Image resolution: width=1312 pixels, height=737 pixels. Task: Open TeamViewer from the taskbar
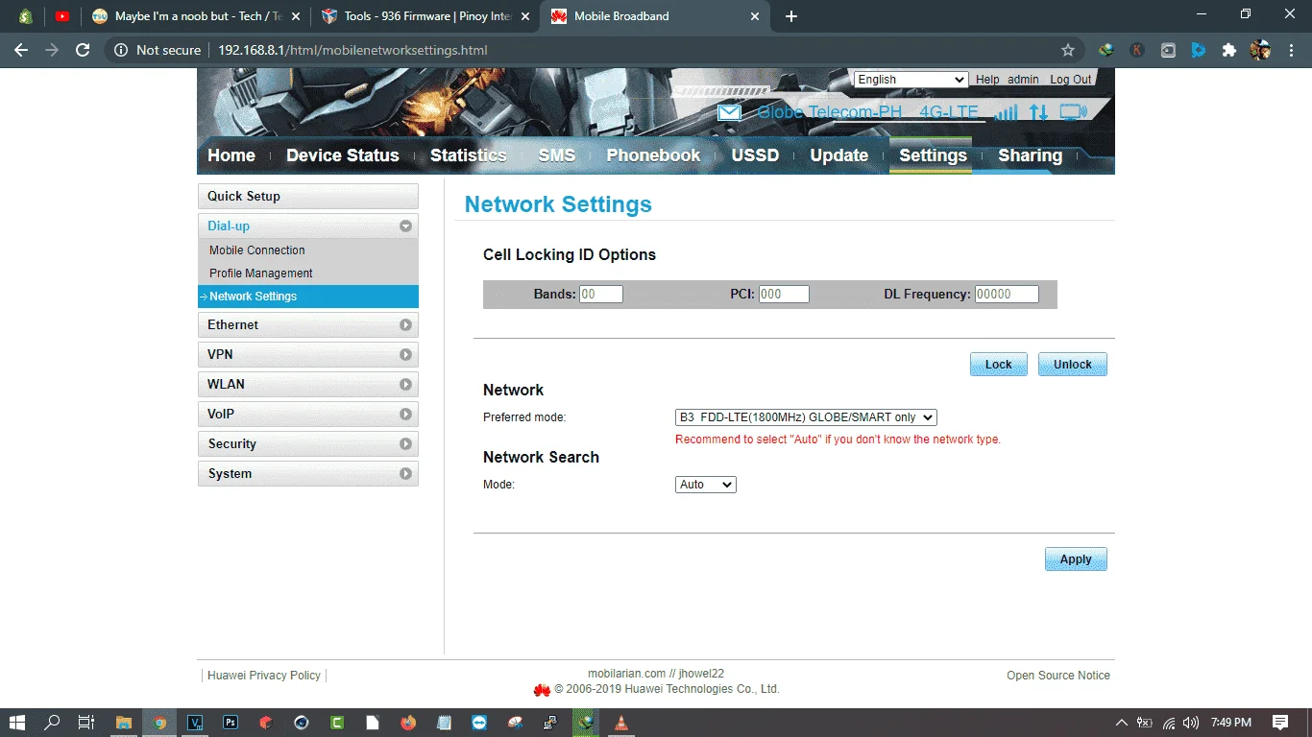point(479,723)
